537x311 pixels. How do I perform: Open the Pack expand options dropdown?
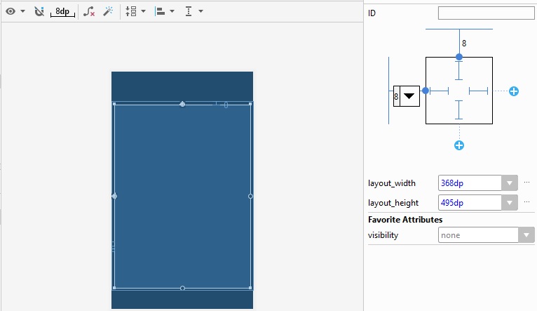pyautogui.click(x=135, y=11)
